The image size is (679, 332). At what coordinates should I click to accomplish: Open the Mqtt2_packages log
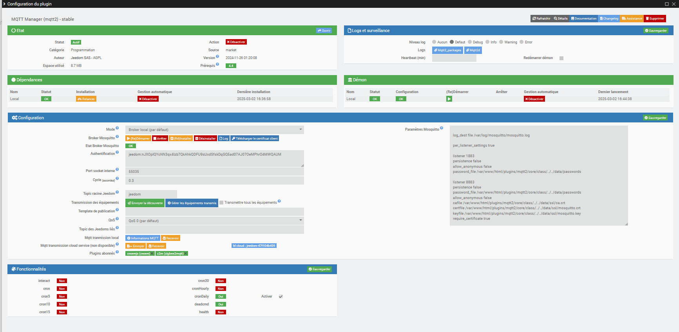tap(447, 50)
